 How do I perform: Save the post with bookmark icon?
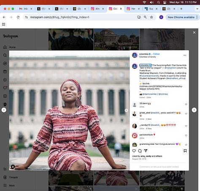click(185, 151)
